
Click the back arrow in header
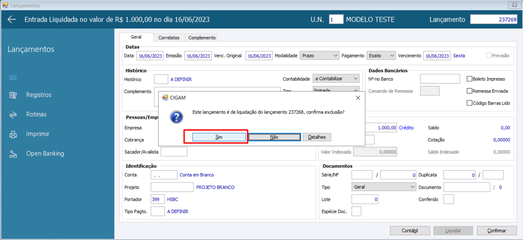[x=12, y=19]
